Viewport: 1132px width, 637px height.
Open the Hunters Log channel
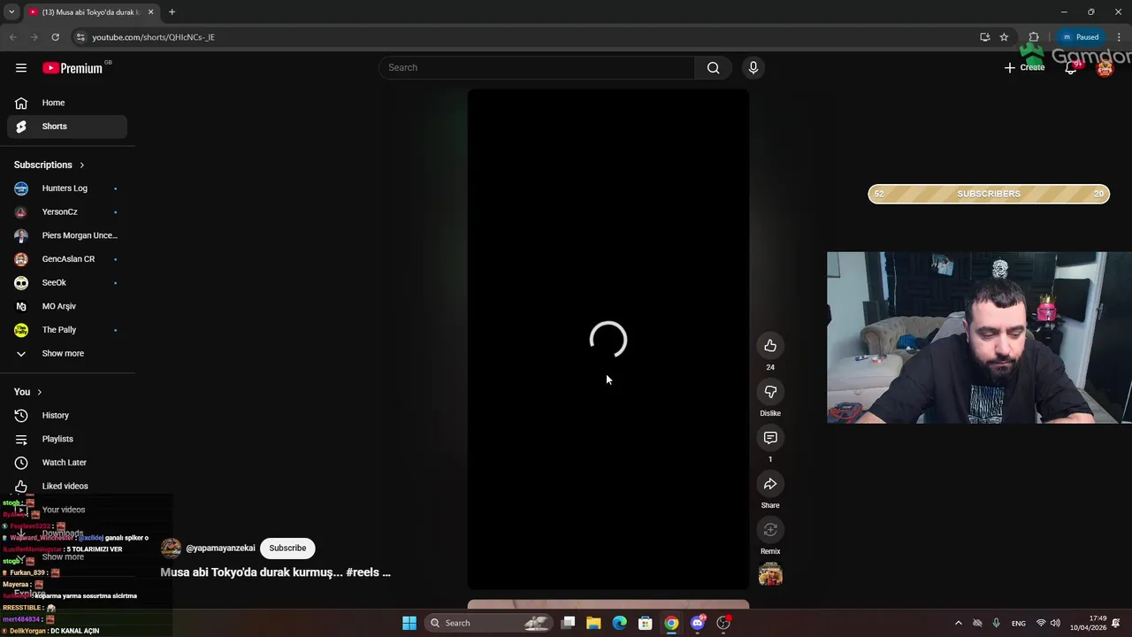(67, 188)
